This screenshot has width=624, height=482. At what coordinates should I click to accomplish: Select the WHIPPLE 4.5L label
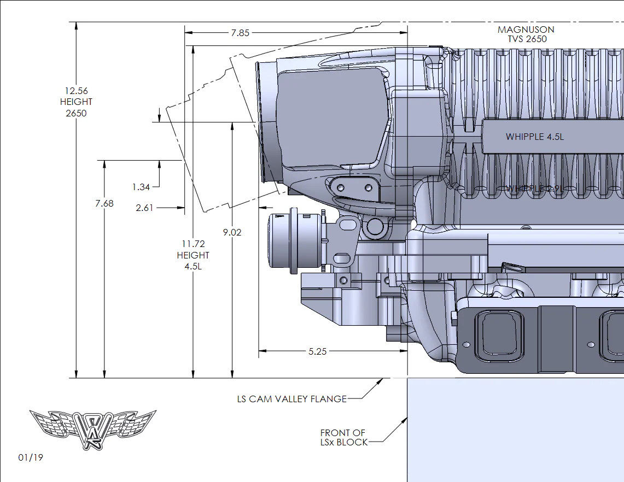tap(534, 137)
